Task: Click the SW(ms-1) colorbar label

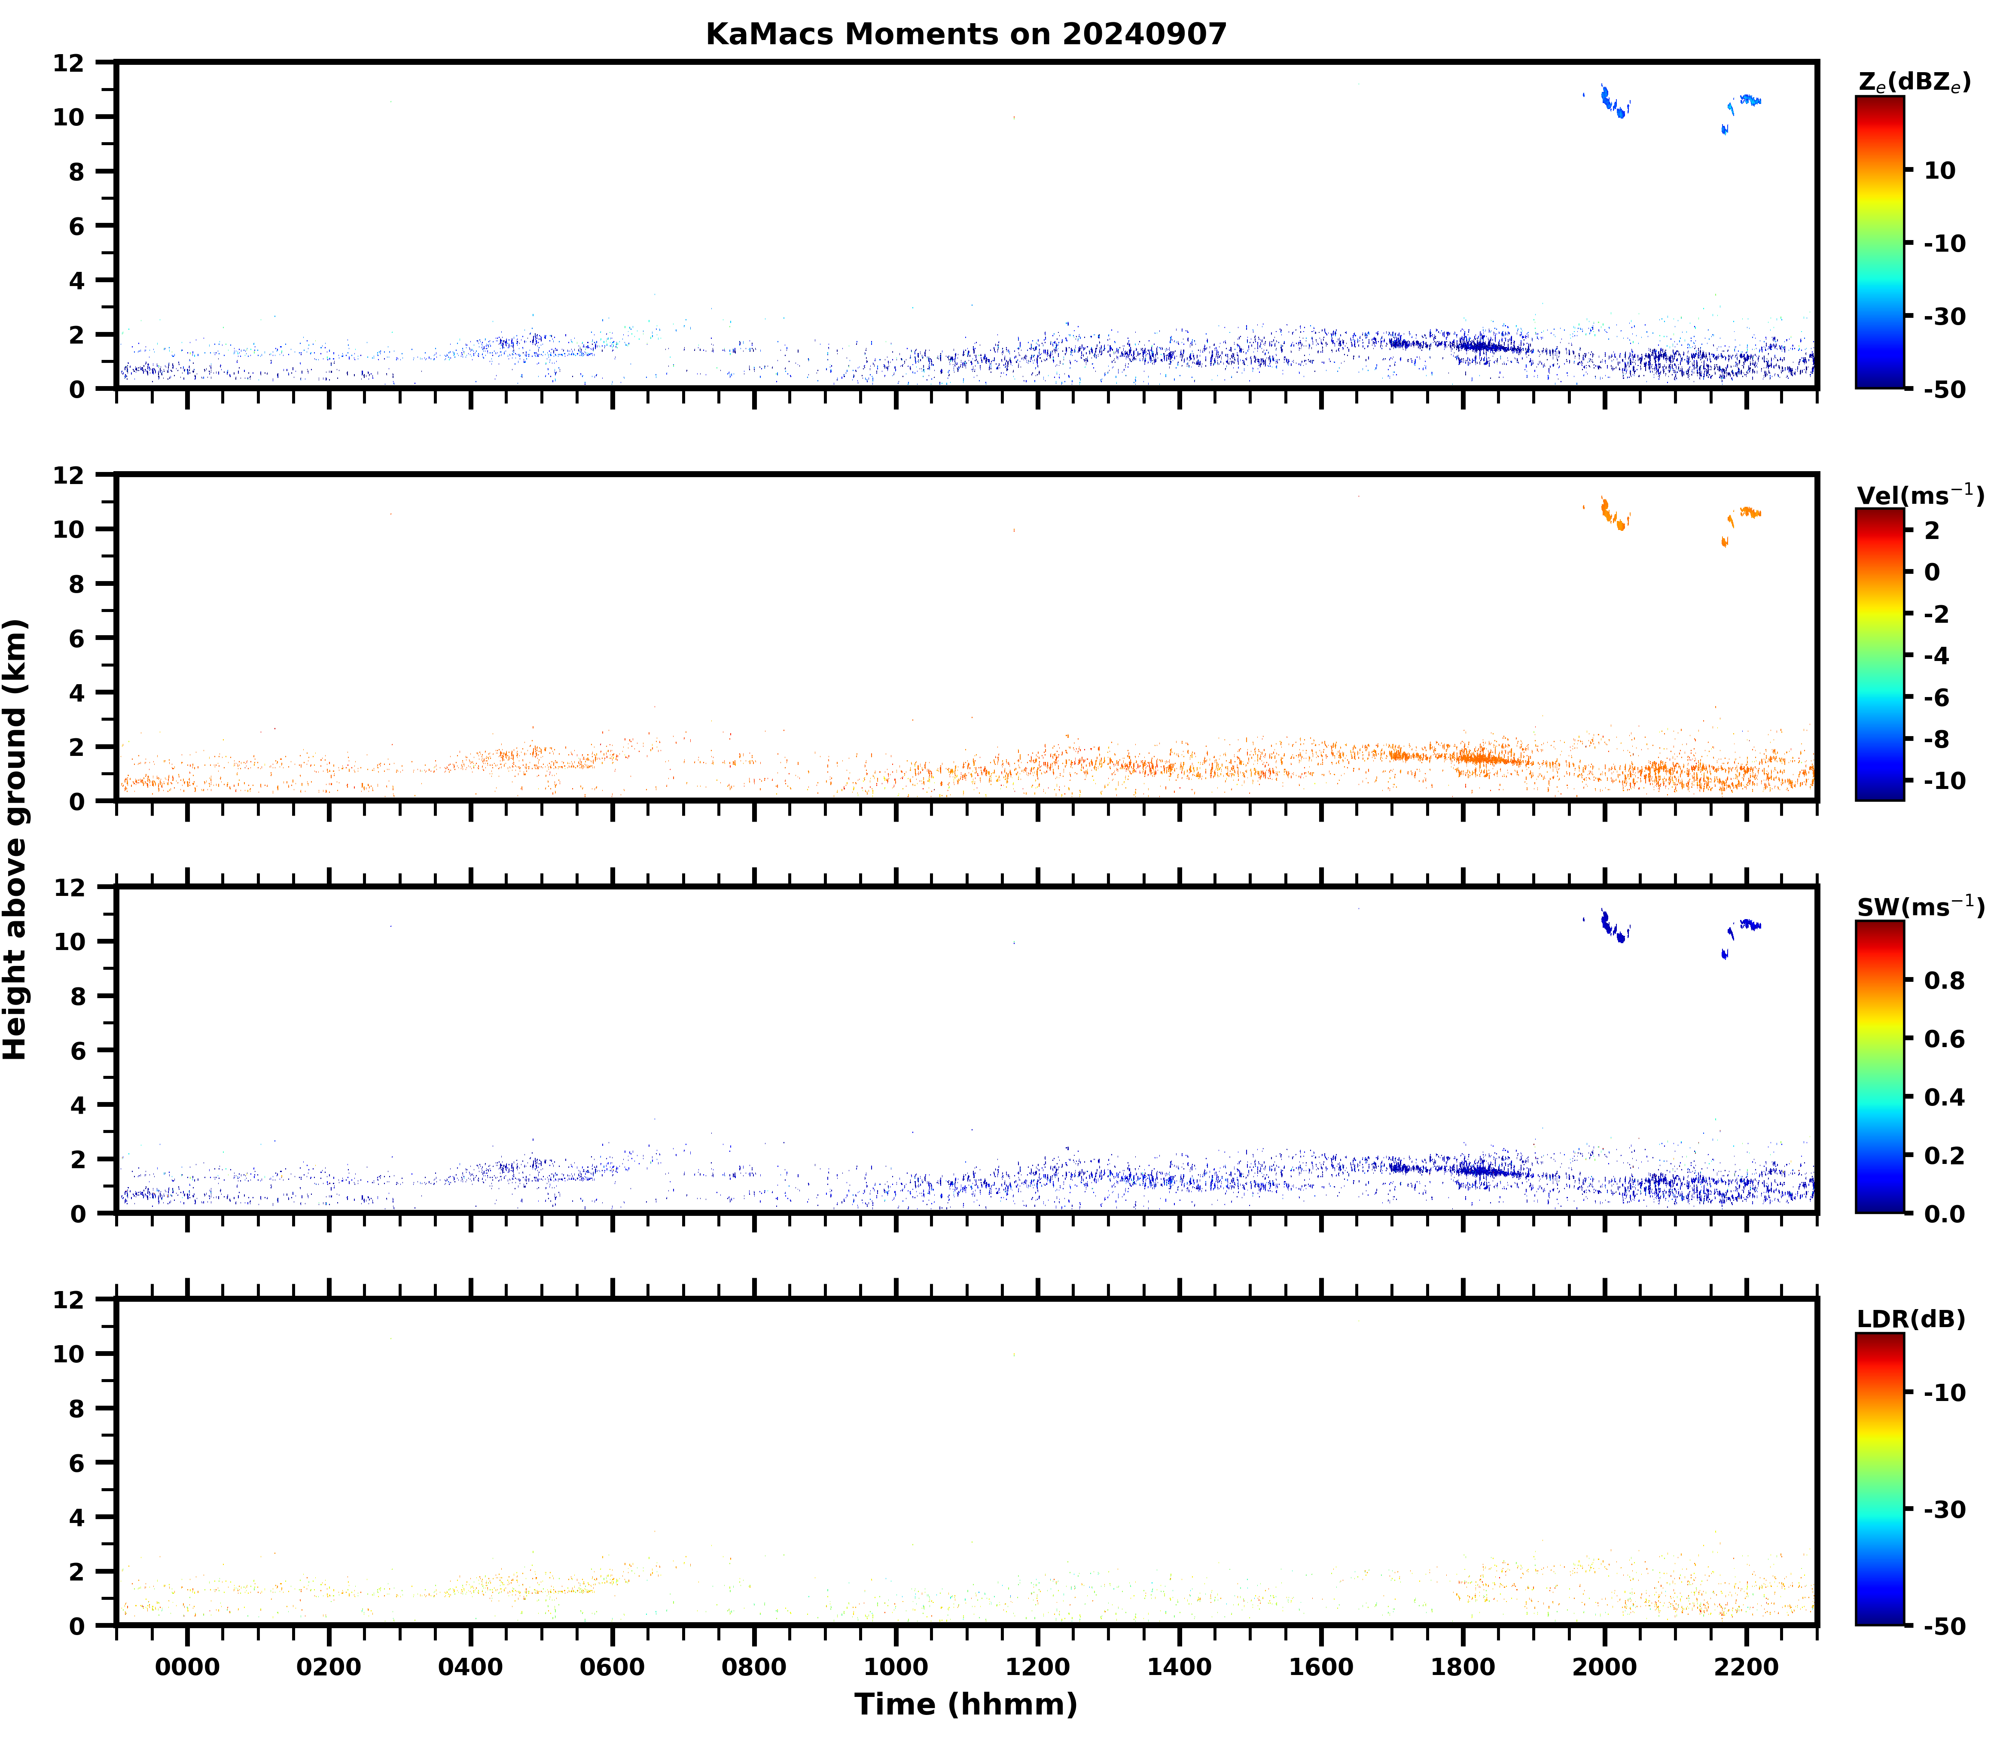Action: (1921, 908)
